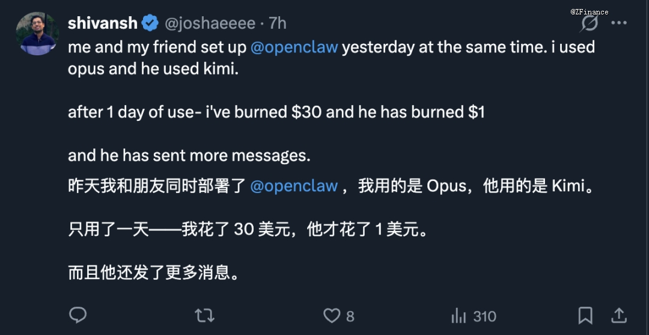The image size is (649, 335).
Task: Bookmark this post
Action: [585, 315]
